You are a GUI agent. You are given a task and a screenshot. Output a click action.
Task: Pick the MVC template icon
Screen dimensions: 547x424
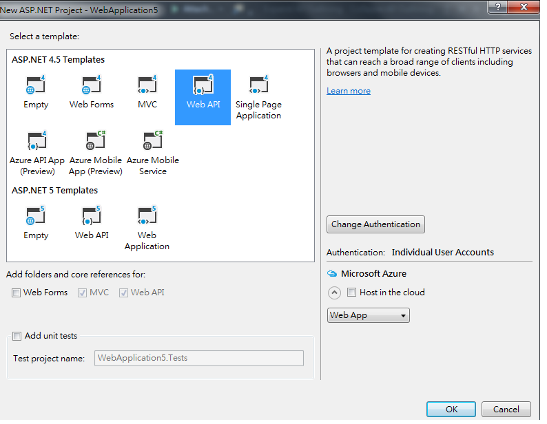click(147, 85)
